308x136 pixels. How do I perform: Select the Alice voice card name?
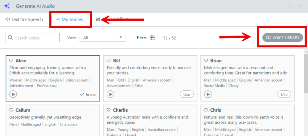pos(21,61)
